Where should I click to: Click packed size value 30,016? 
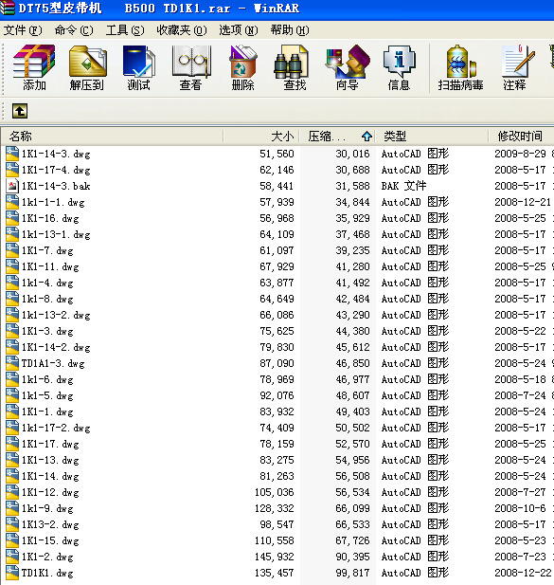(352, 154)
